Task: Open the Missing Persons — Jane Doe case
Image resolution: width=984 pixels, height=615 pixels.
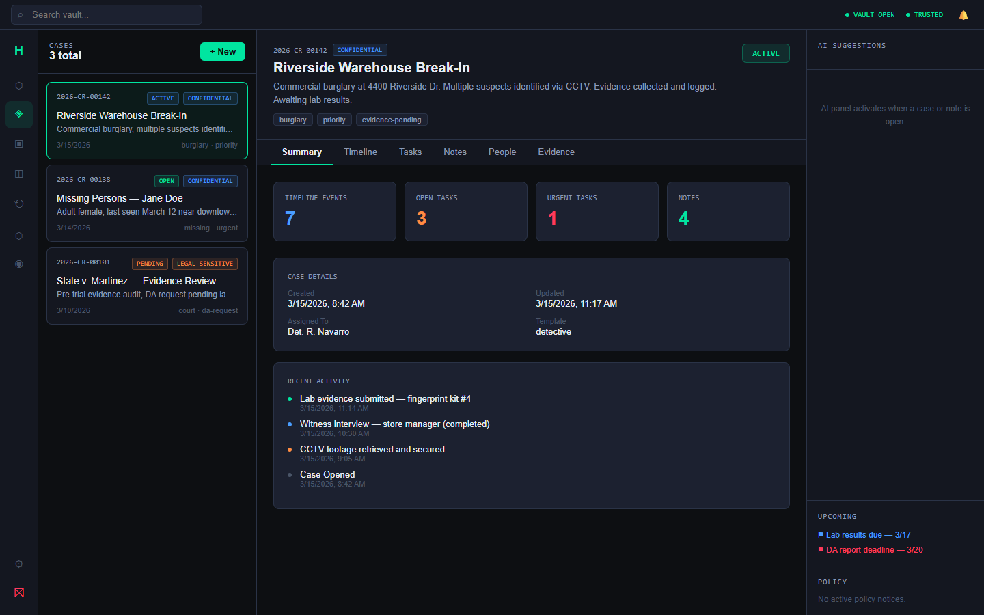Action: [x=147, y=203]
